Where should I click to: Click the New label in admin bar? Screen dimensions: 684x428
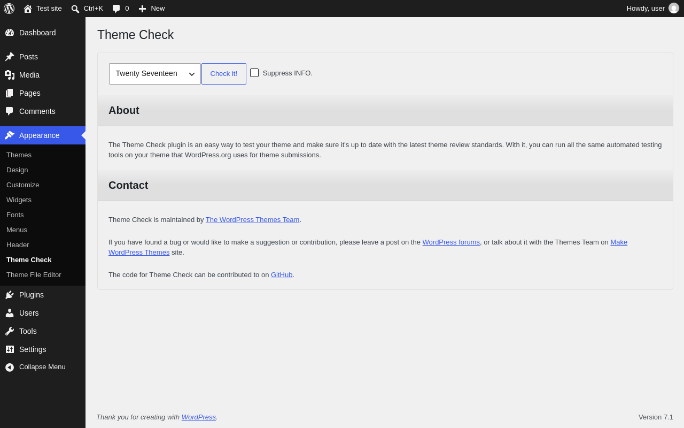pos(158,9)
